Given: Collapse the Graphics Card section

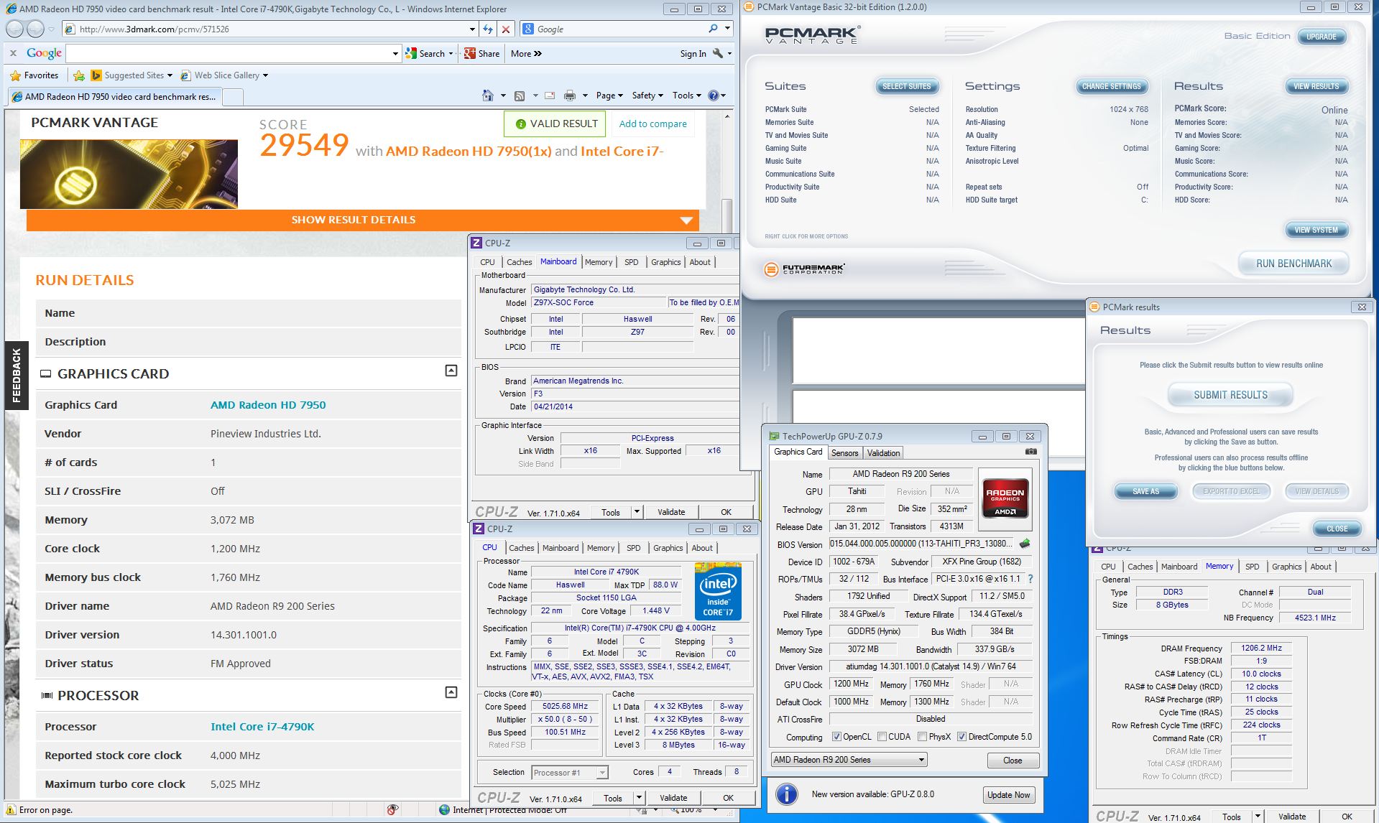Looking at the screenshot, I should [451, 371].
